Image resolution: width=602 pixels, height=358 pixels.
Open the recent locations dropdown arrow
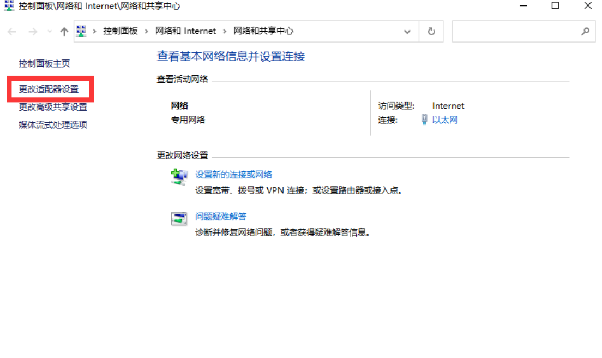(x=50, y=32)
